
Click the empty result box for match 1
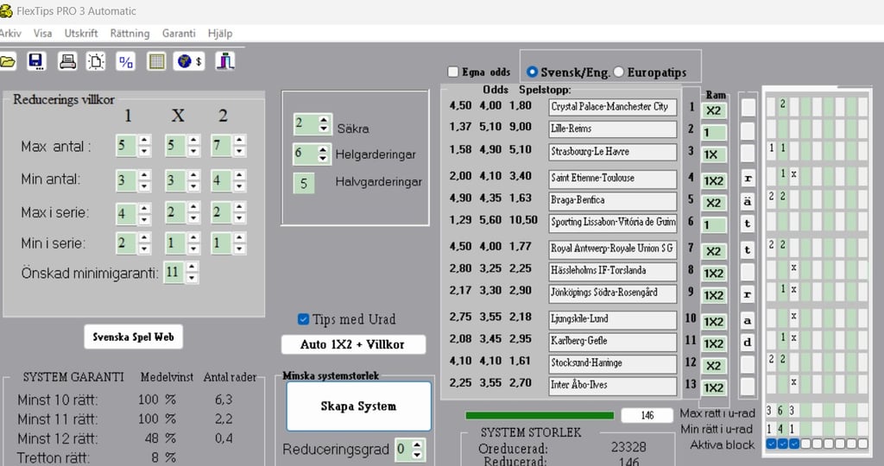pyautogui.click(x=748, y=107)
